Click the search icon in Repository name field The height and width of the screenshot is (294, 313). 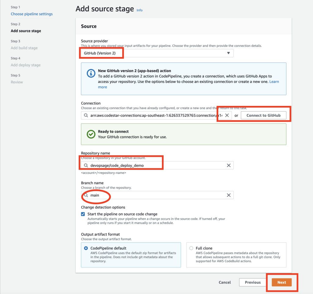click(86, 165)
